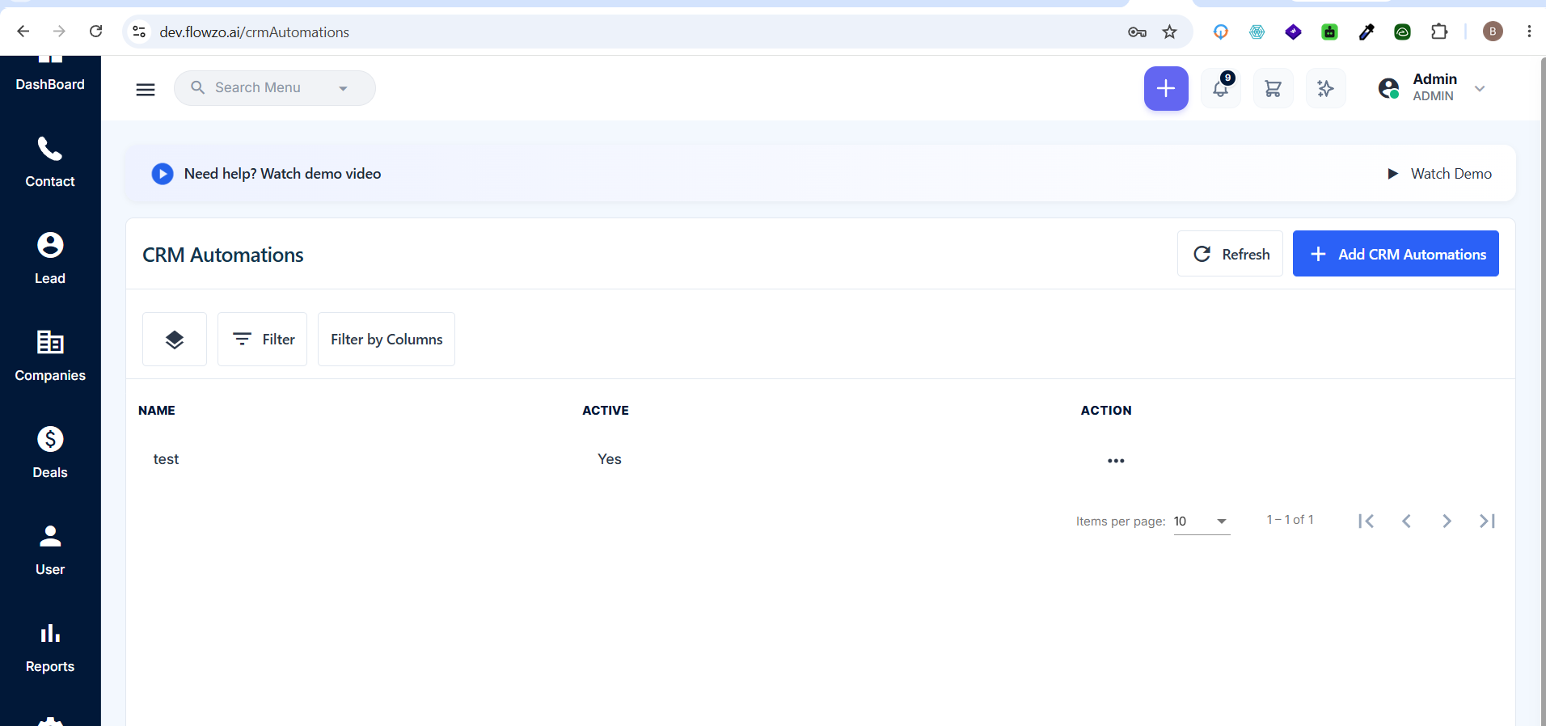Select the 'test' automation name

[167, 459]
